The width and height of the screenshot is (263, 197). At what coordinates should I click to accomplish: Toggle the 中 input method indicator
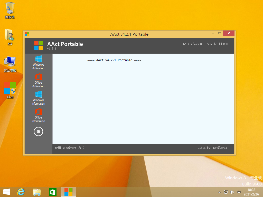coord(239,192)
